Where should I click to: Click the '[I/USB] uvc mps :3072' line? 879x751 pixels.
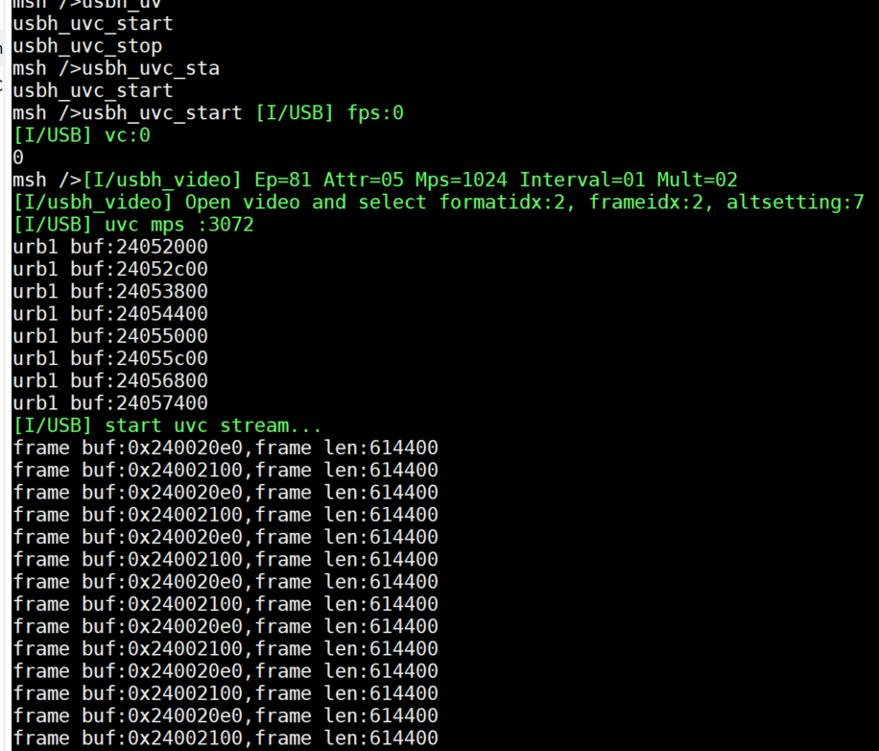point(133,225)
